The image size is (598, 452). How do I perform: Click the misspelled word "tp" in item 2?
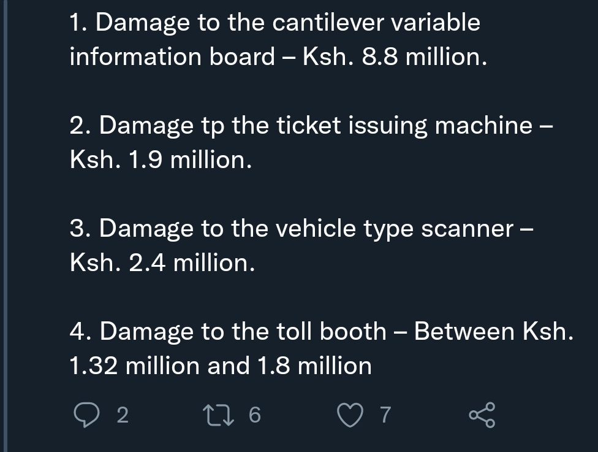214,127
